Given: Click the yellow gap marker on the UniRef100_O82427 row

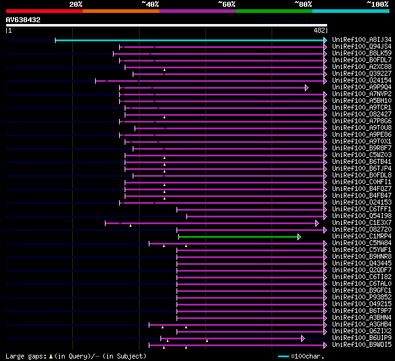Looking at the screenshot, I should 165,117.
